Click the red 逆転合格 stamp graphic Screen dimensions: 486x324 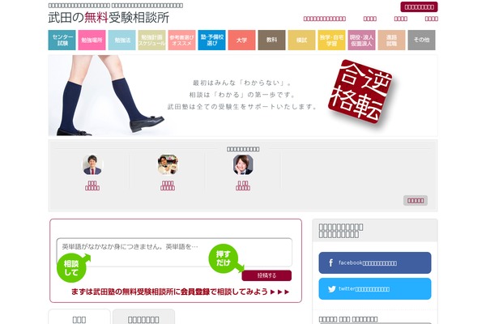(360, 92)
